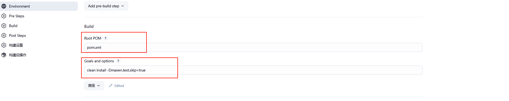The width and height of the screenshot is (509, 101).
Task: Focus the Root POM pom.xml field
Action: (x=253, y=47)
